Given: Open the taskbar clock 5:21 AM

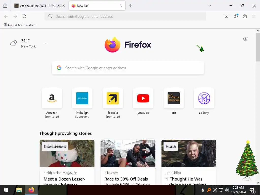Looking at the screenshot, I should [x=238, y=190].
